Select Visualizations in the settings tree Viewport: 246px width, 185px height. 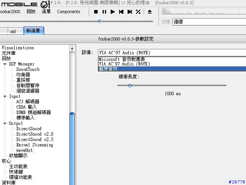(x=18, y=48)
